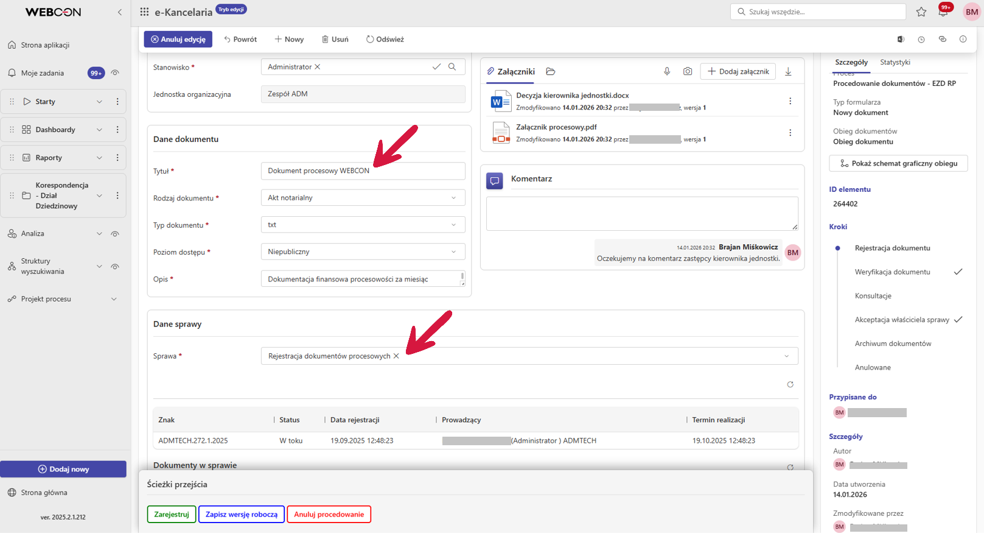Click the green Zarejestruj button

[172, 514]
